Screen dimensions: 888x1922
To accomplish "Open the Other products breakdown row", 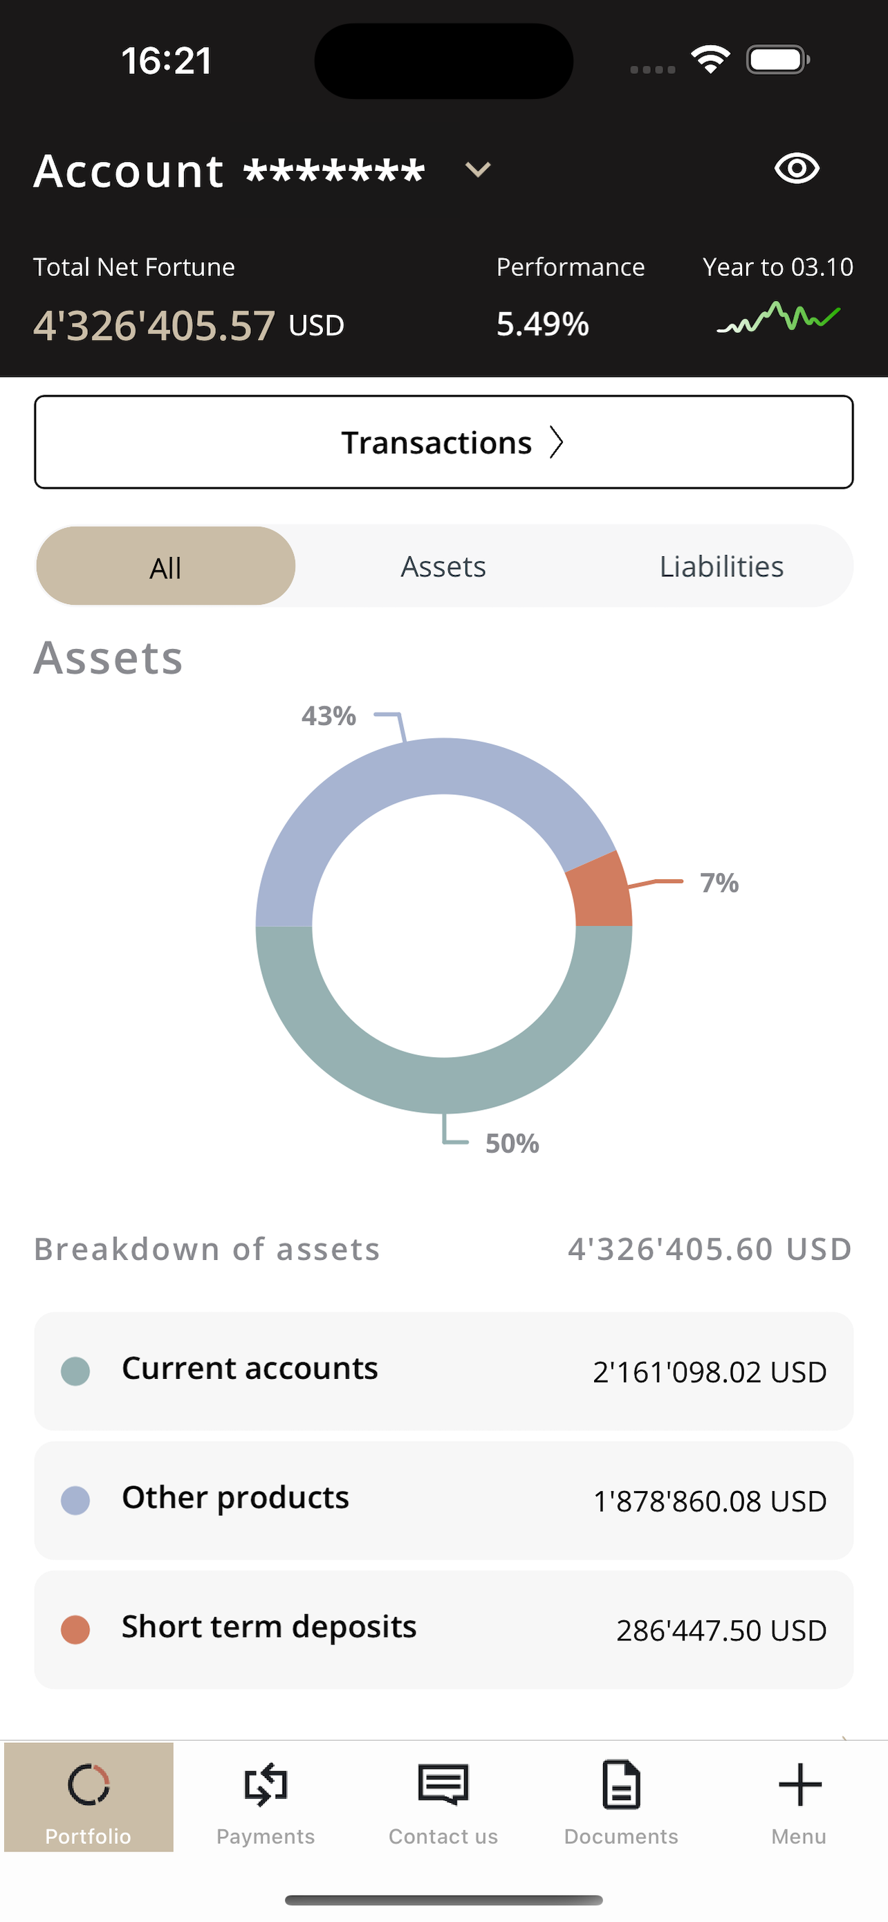I will pos(443,1501).
